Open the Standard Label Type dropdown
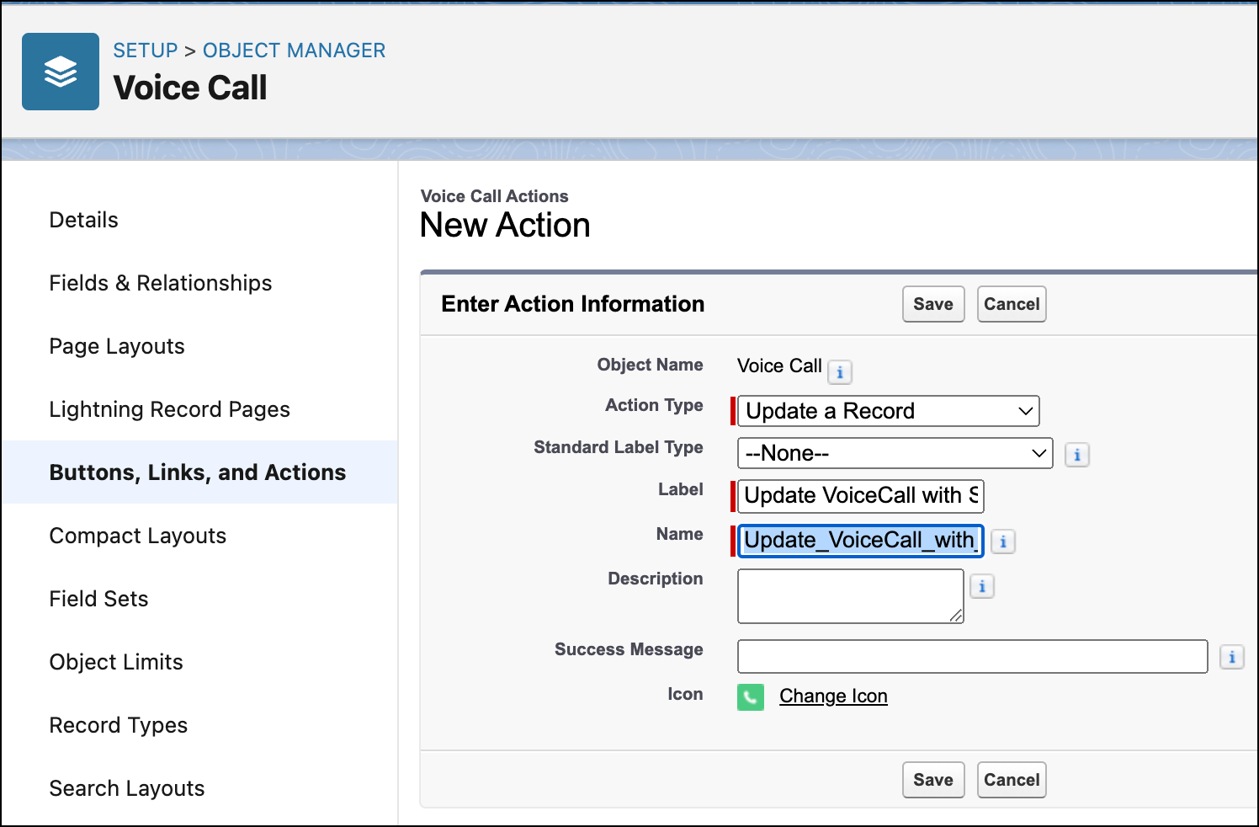 (895, 453)
